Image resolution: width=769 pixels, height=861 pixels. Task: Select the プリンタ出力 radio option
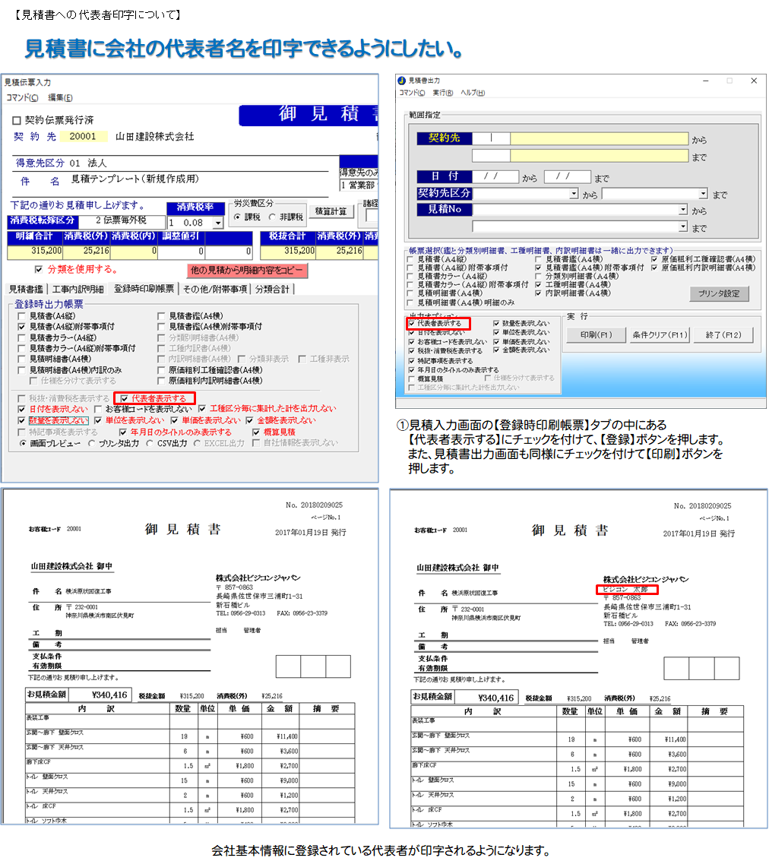pyautogui.click(x=92, y=443)
